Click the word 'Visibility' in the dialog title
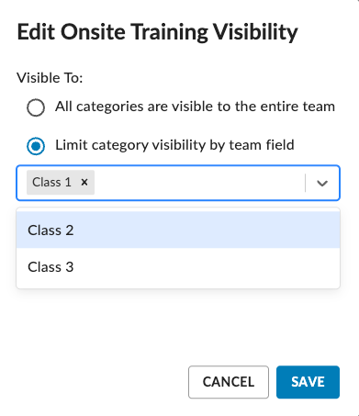359x416 pixels. tap(255, 32)
